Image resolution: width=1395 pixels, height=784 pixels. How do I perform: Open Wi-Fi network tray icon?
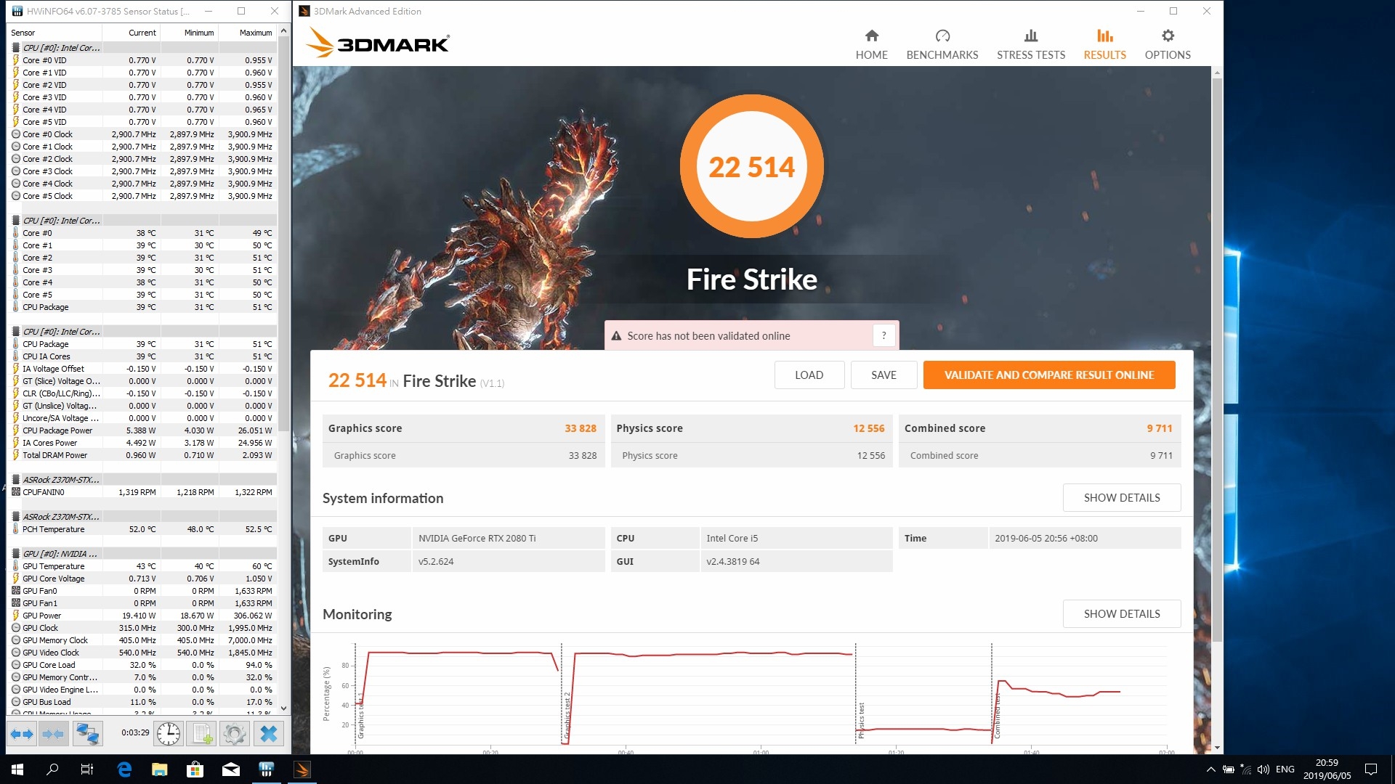[1246, 769]
